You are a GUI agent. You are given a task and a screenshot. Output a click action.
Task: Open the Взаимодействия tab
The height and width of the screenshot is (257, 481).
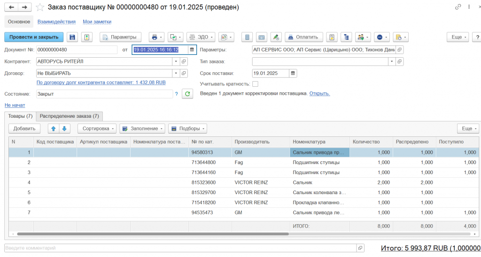click(x=56, y=22)
